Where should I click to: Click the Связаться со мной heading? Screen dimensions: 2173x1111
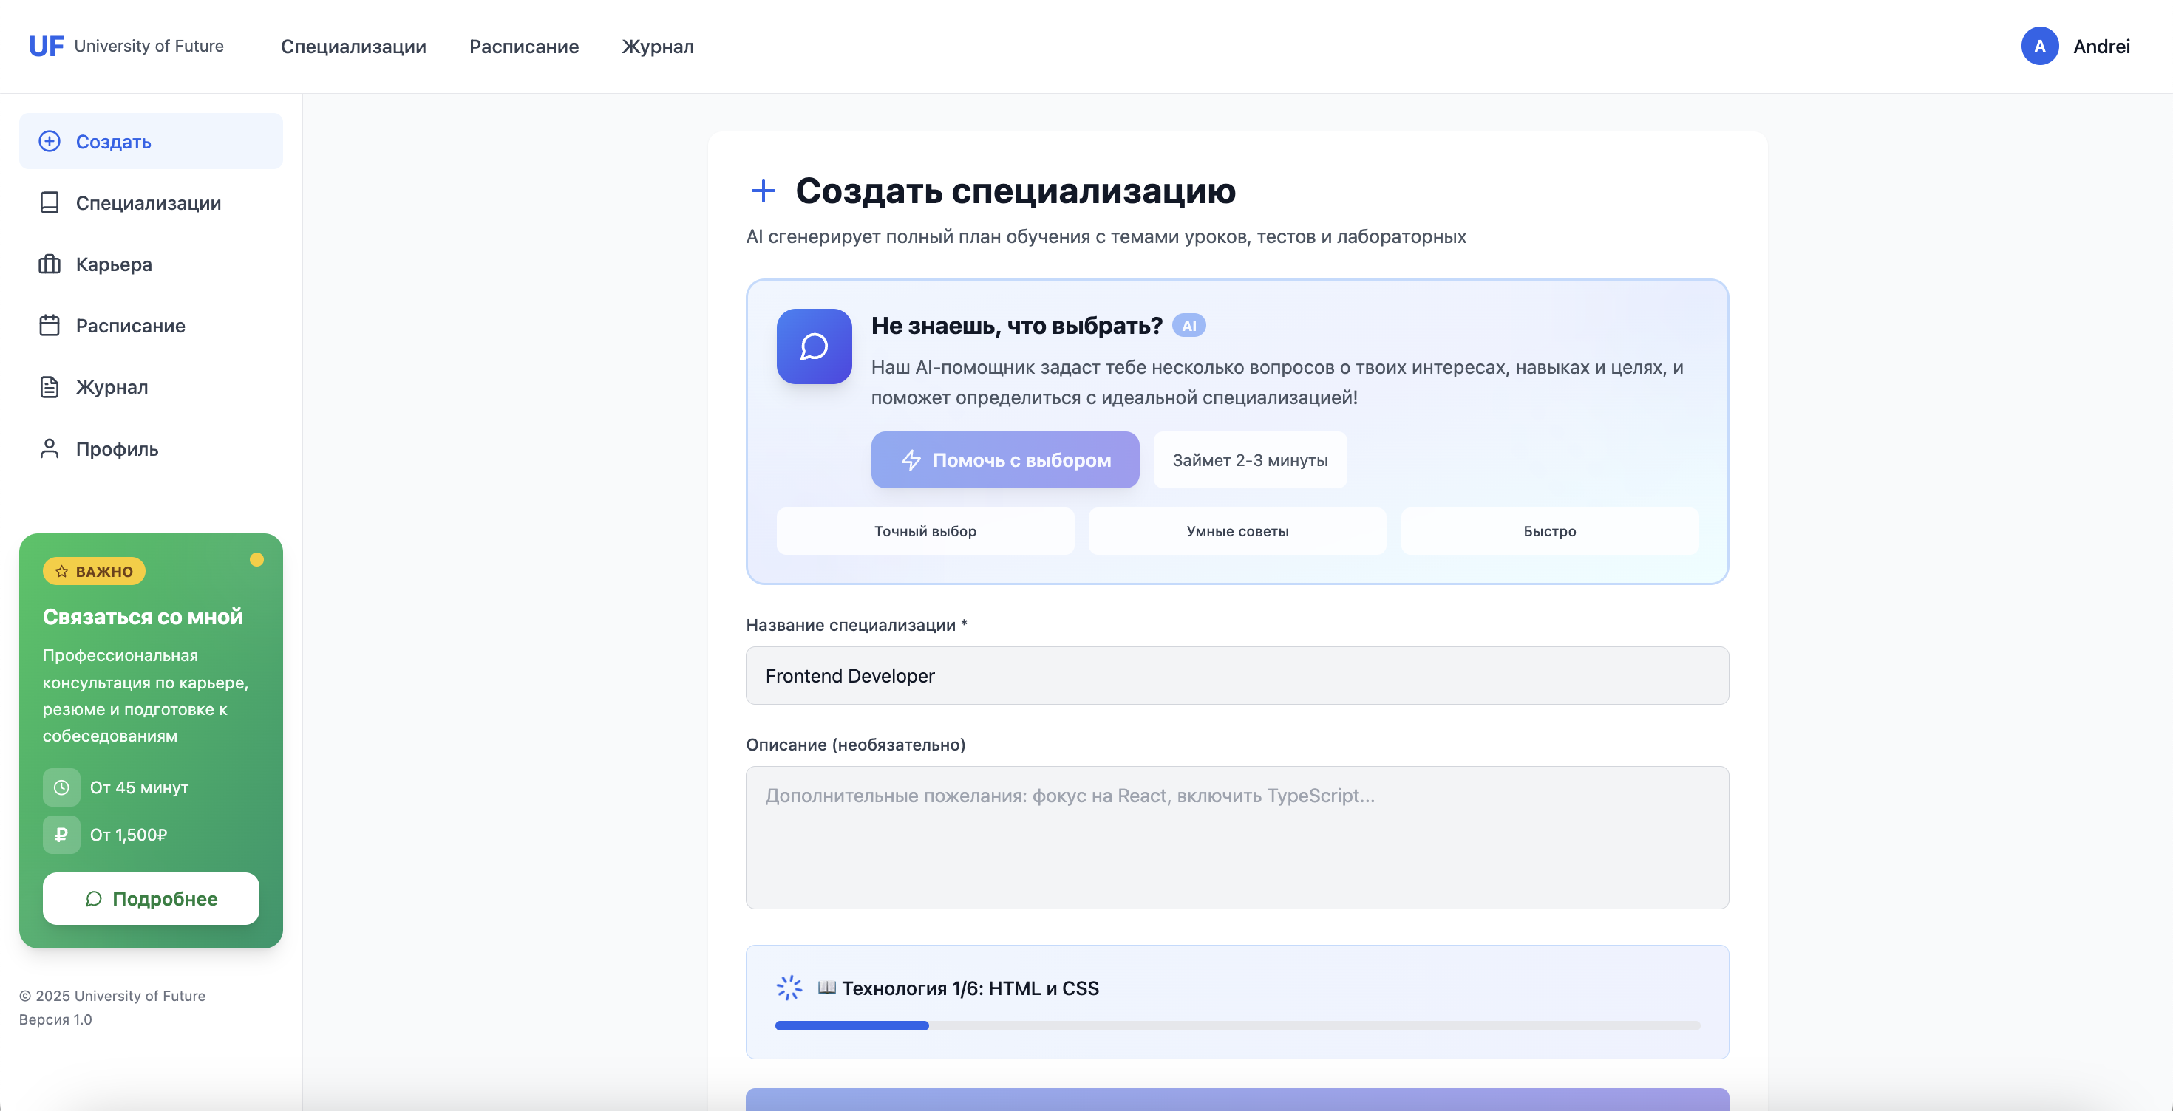pos(143,617)
